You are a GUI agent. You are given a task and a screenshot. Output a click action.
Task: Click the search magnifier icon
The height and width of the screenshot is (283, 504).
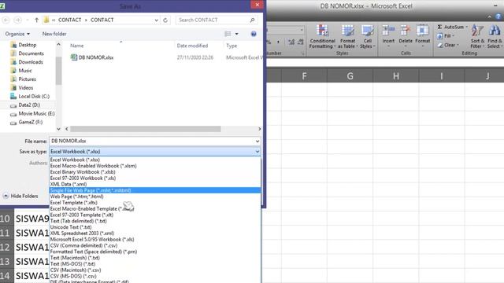point(252,20)
